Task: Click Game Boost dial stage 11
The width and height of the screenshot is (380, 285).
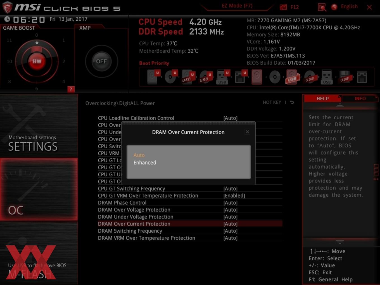Action: [9, 40]
